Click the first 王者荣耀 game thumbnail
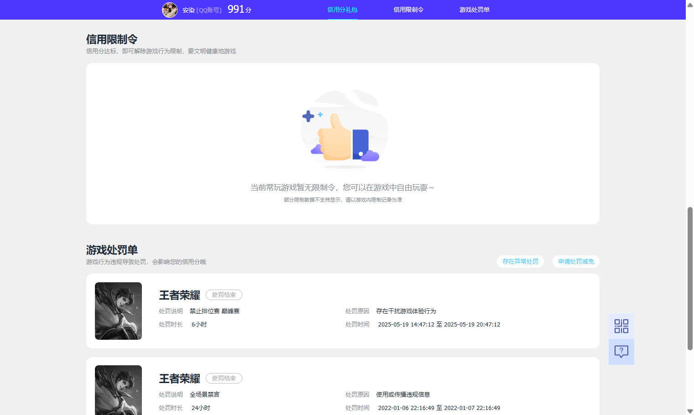Viewport: 694px width, 415px height. [x=118, y=311]
